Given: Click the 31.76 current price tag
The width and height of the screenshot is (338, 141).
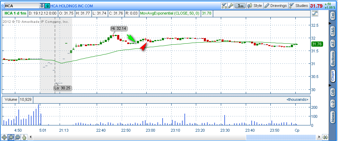Looking at the screenshot, I should coord(317,44).
